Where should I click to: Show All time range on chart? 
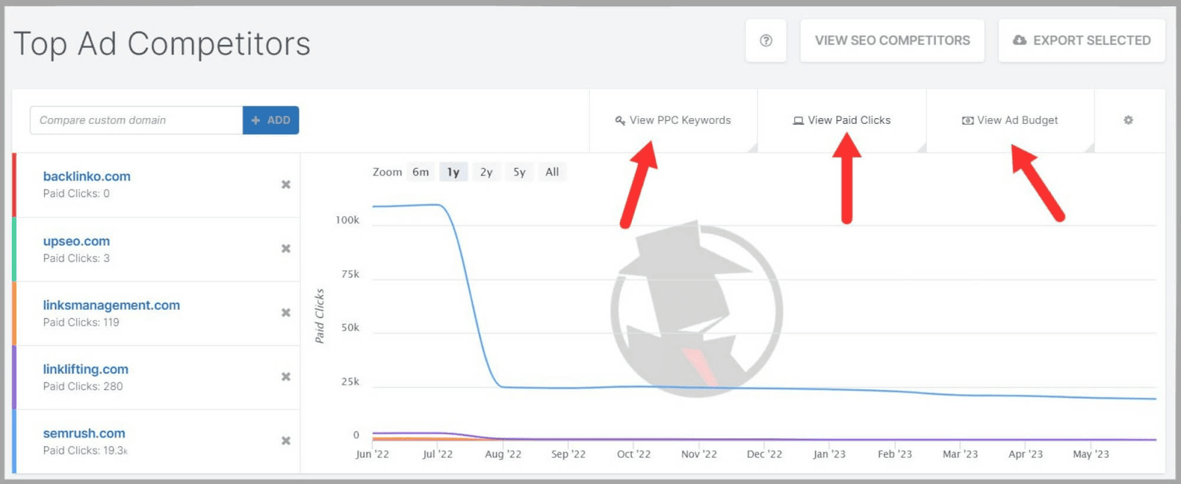pos(552,172)
